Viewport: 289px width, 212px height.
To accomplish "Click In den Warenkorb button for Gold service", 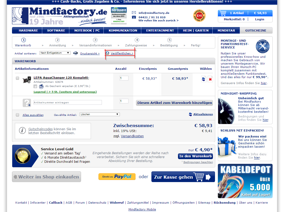I will click(x=195, y=156).
